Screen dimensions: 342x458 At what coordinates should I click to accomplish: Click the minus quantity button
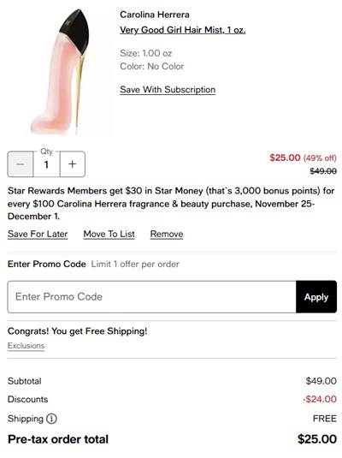[21, 164]
